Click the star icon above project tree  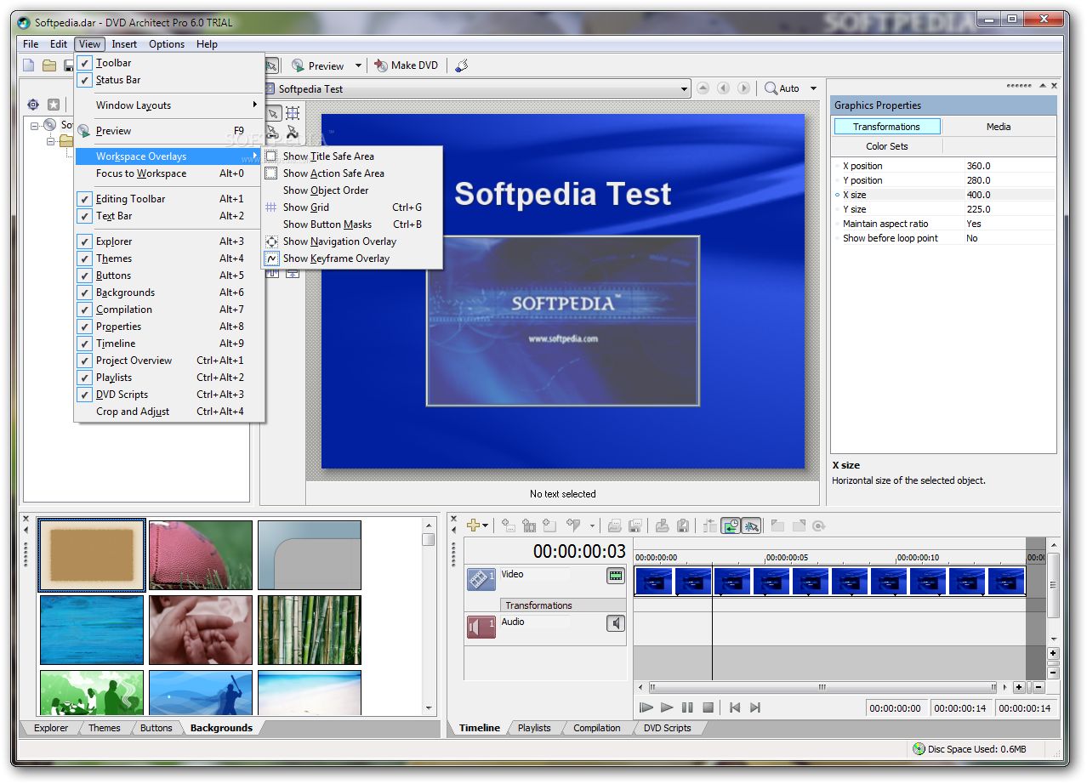[x=54, y=105]
